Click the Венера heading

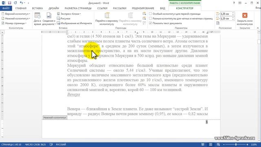73,94
